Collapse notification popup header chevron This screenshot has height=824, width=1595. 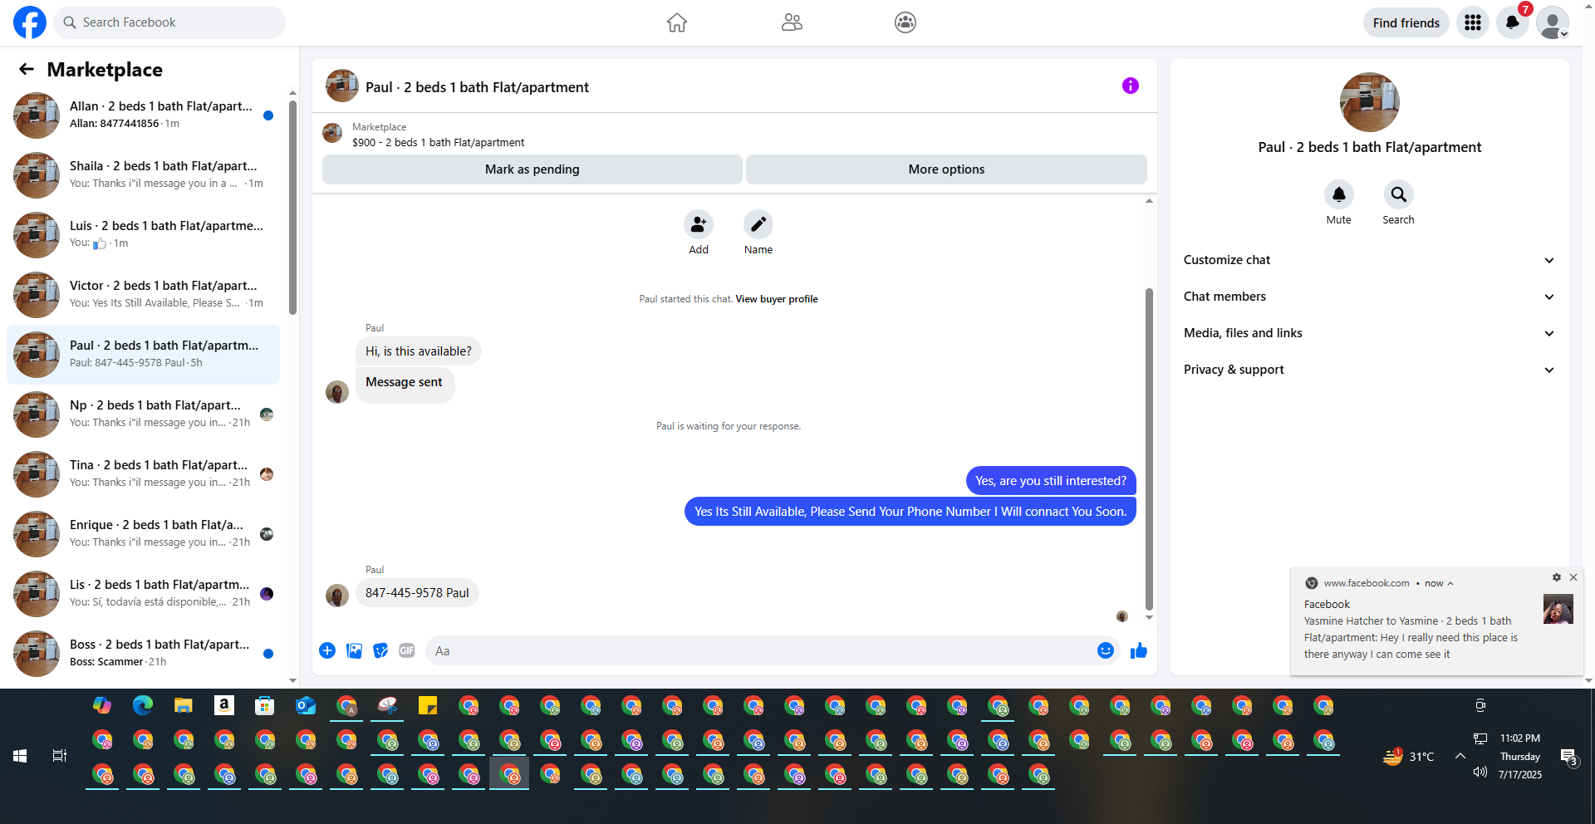tap(1450, 583)
